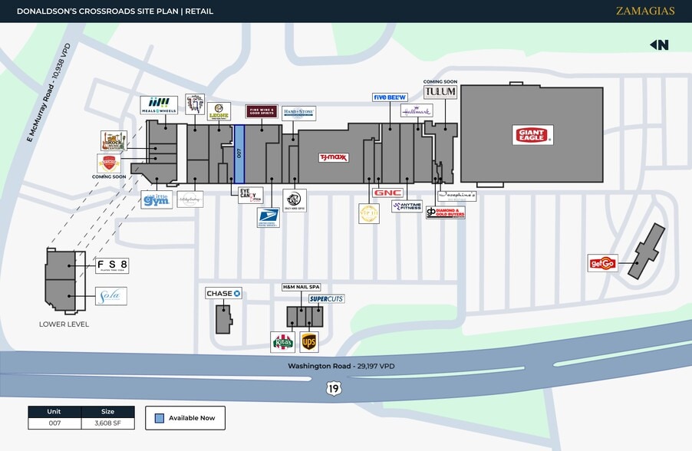
Task: Click the Crazy Horse Coffee logo
Action: 295,200
